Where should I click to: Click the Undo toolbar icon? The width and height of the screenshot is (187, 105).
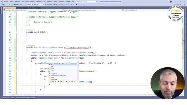click(20, 5)
